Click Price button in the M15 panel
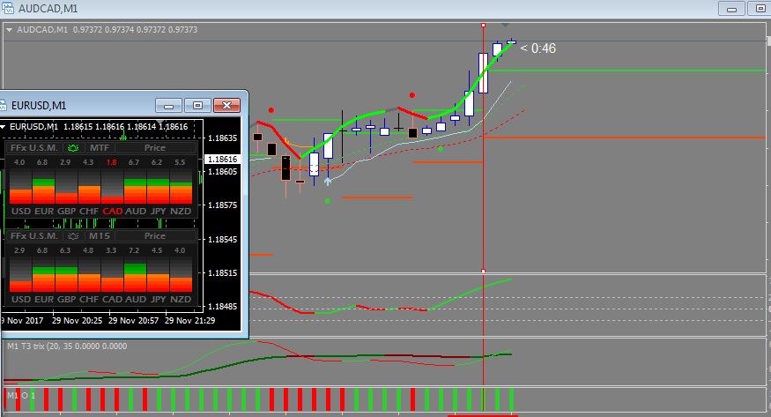Screen dimensions: 771x417 click(x=155, y=236)
